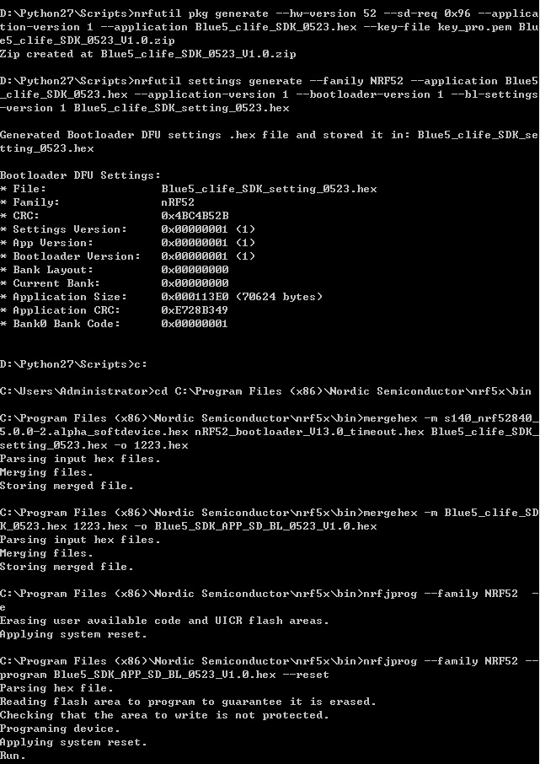The height and width of the screenshot is (764, 540).
Task: Click the final 'Run.' output line
Action: (13, 756)
